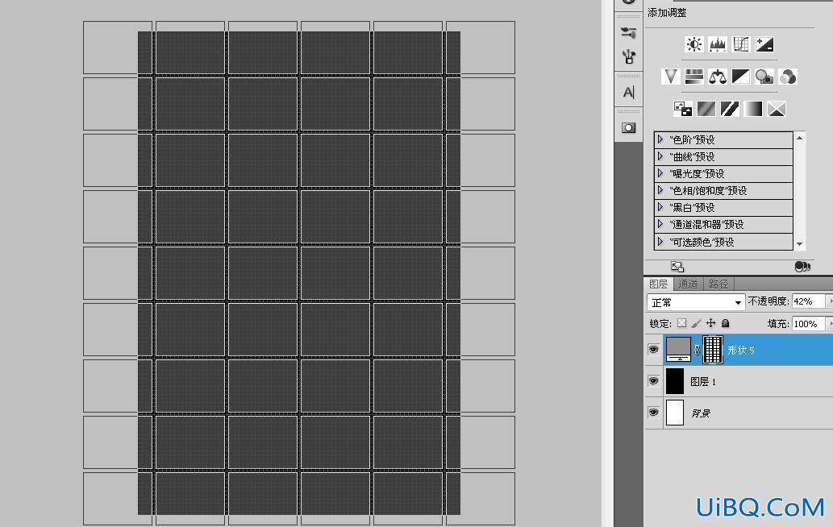This screenshot has width=833, height=527.
Task: Add a Black & White adjustment
Action: click(740, 77)
